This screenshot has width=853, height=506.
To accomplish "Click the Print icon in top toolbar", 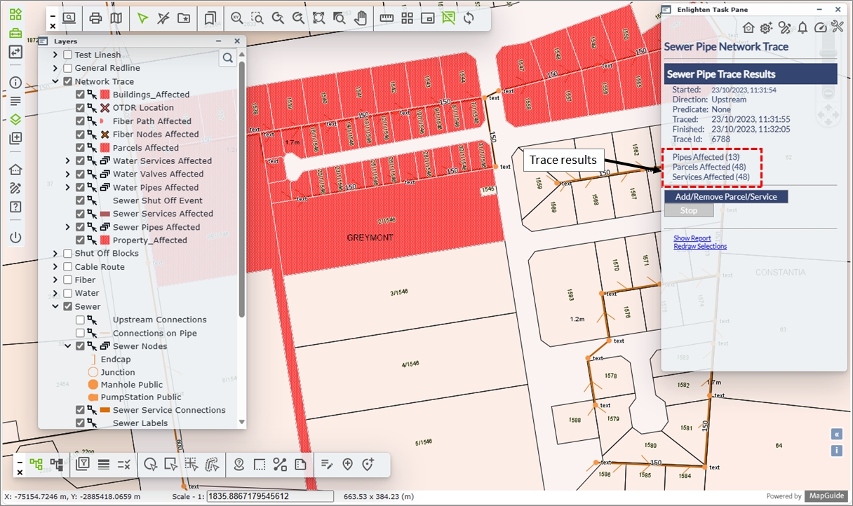I will tap(96, 18).
